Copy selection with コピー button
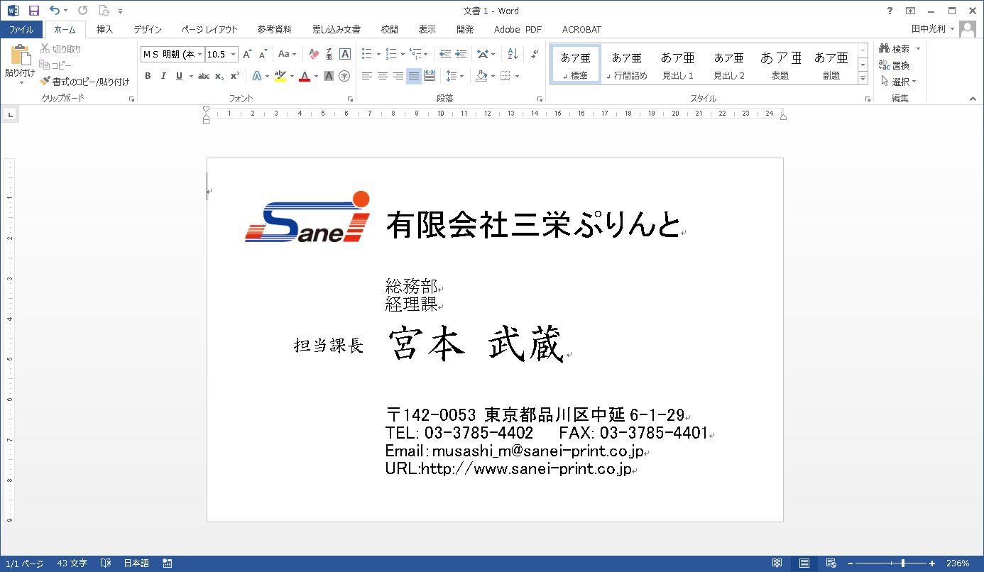The height and width of the screenshot is (572, 984). point(55,65)
